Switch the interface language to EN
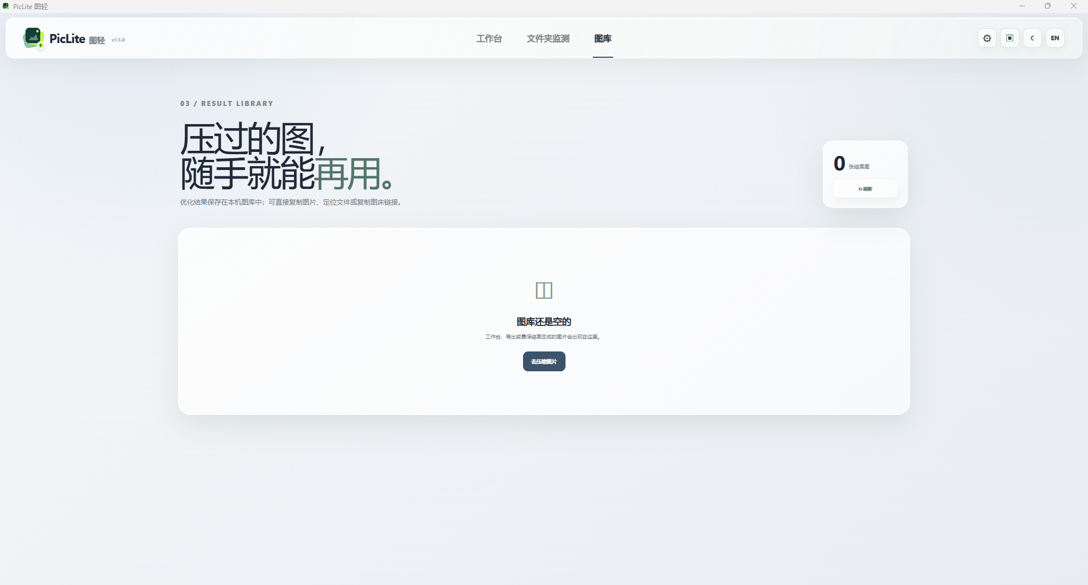The width and height of the screenshot is (1088, 585). click(x=1055, y=38)
